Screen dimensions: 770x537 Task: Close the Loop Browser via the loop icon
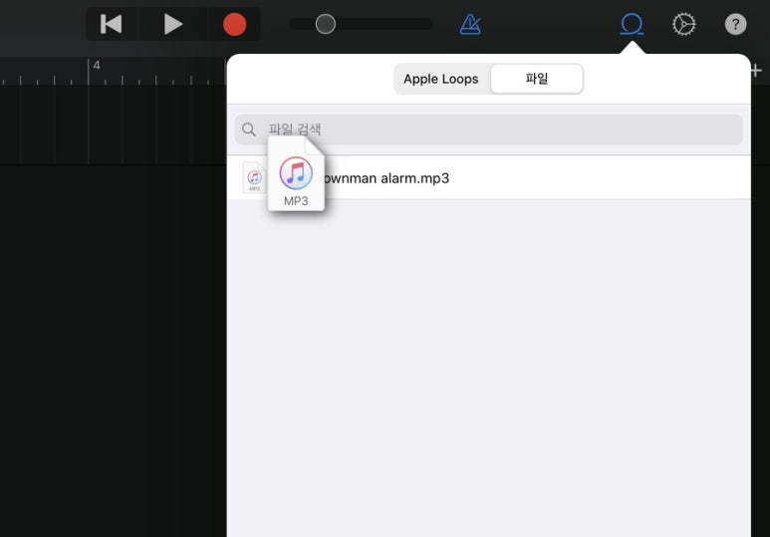click(632, 24)
